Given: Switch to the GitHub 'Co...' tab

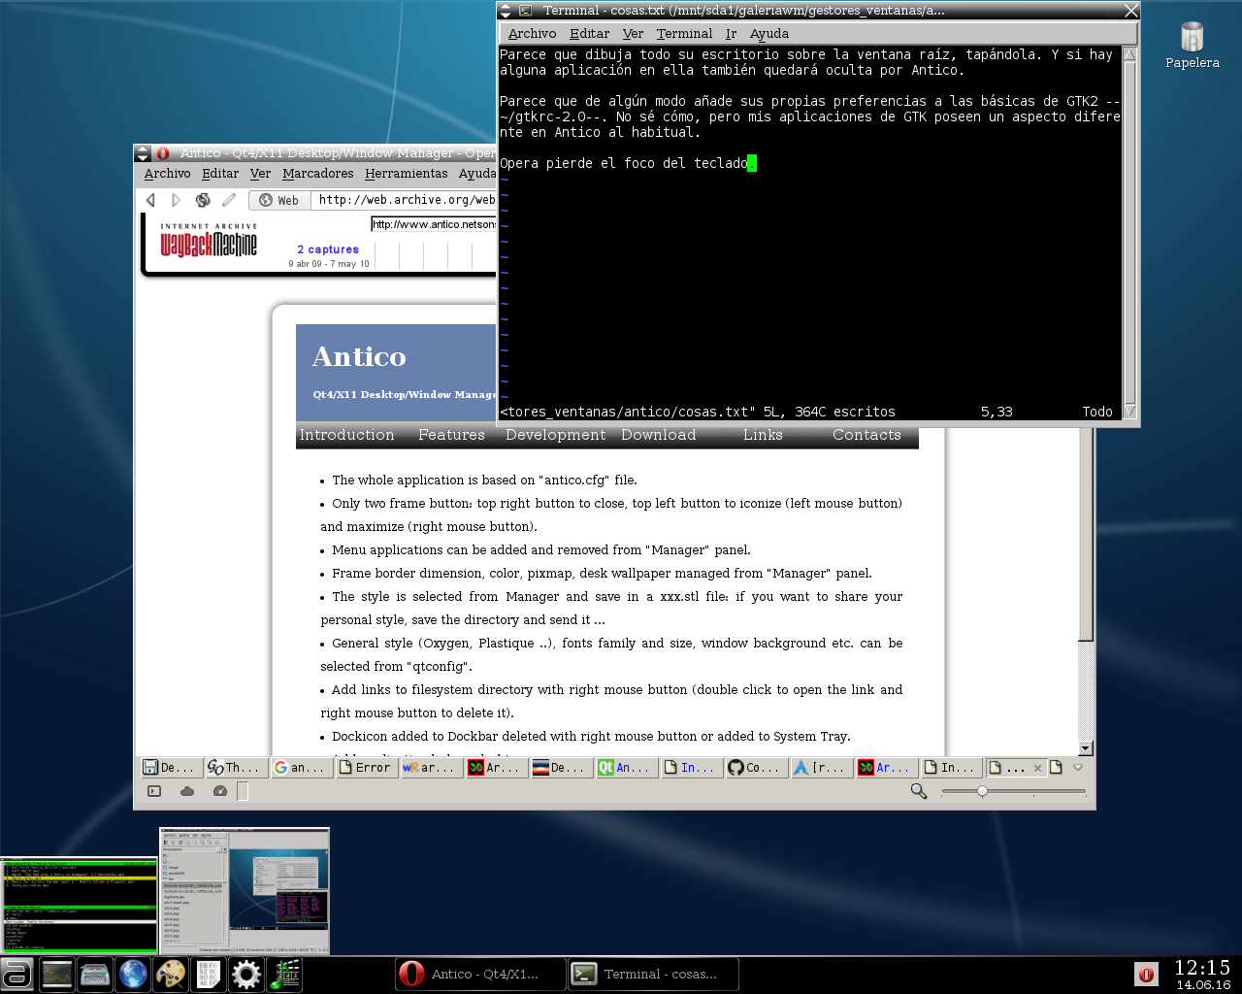Looking at the screenshot, I should [x=756, y=768].
